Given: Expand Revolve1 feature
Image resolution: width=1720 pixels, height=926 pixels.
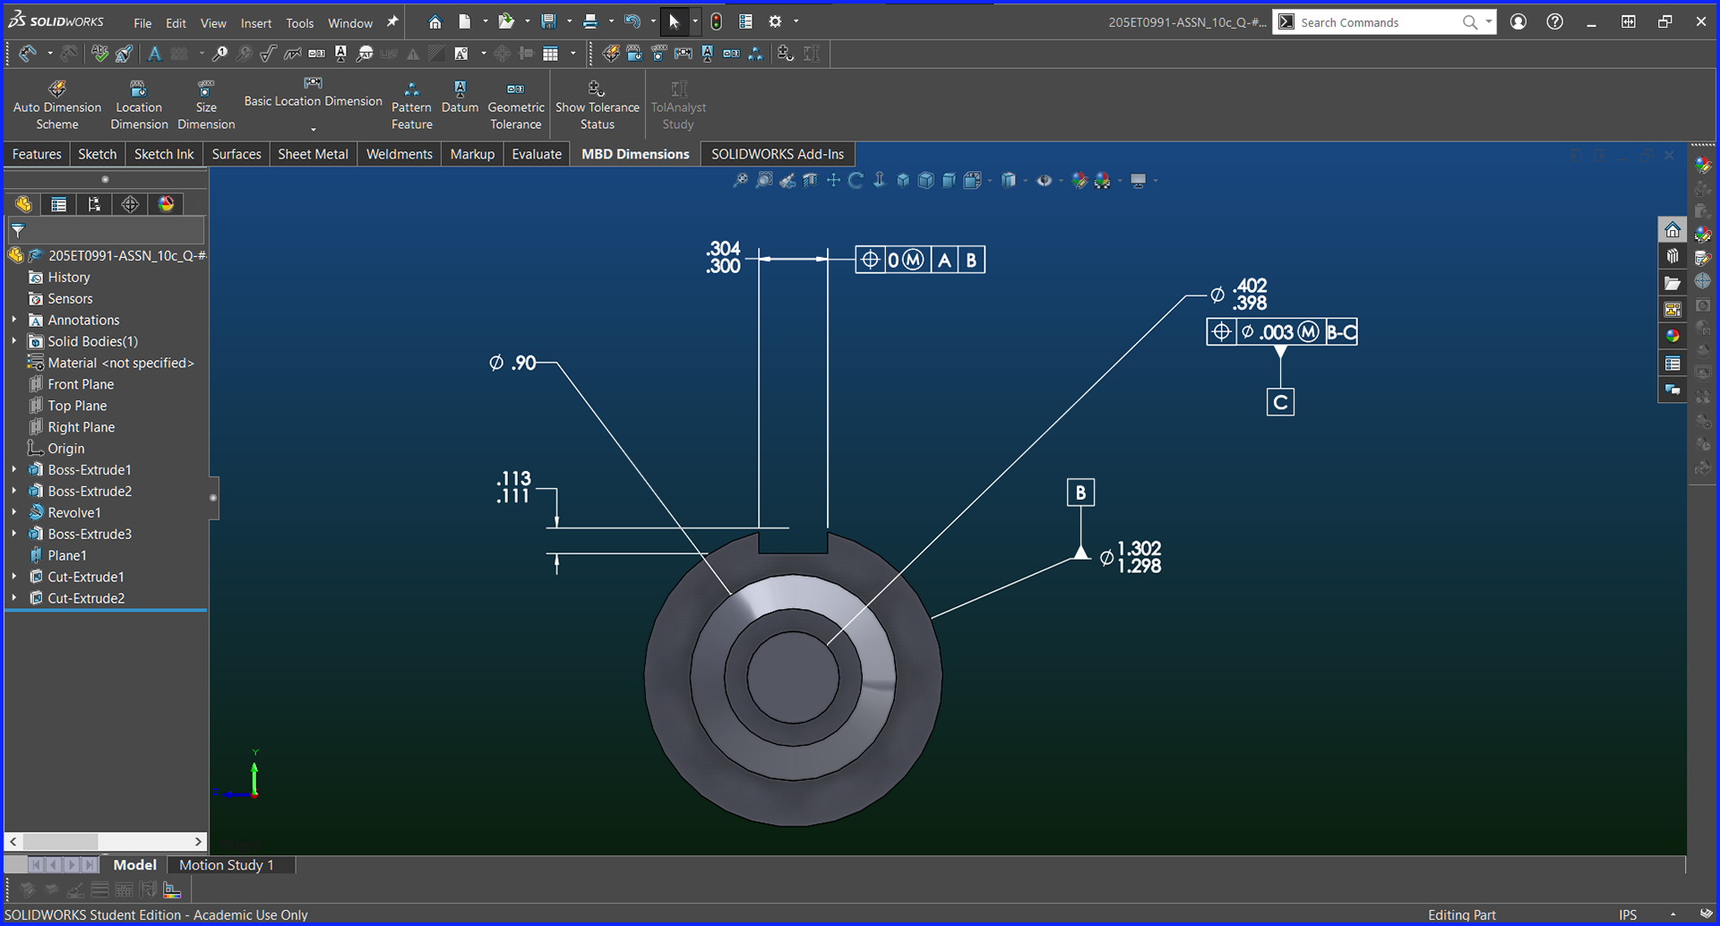Looking at the screenshot, I should tap(13, 512).
